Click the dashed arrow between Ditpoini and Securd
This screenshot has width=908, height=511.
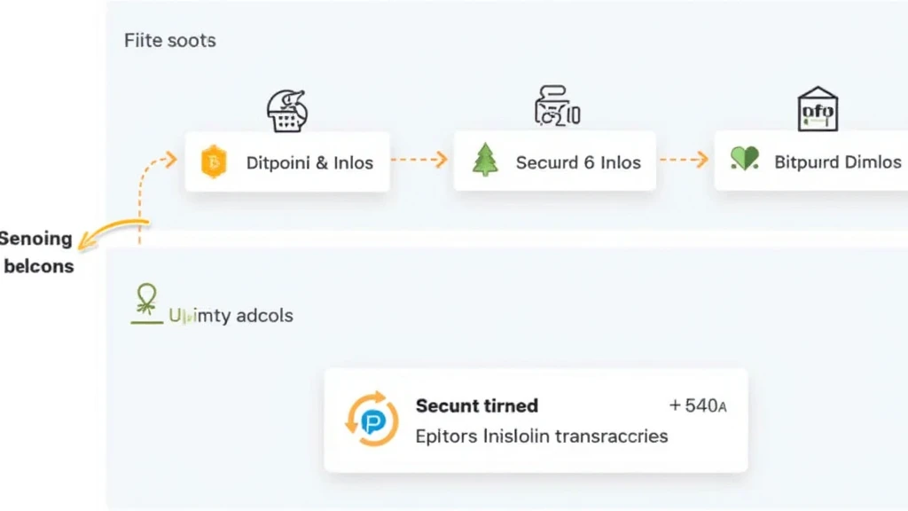(x=419, y=161)
